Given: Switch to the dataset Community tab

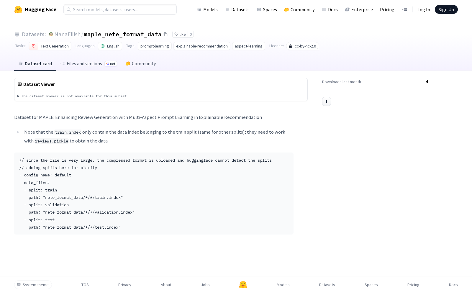Looking at the screenshot, I should pos(141,64).
